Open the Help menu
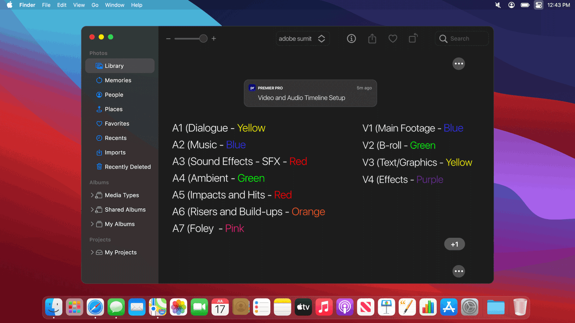The height and width of the screenshot is (323, 575). (x=137, y=5)
